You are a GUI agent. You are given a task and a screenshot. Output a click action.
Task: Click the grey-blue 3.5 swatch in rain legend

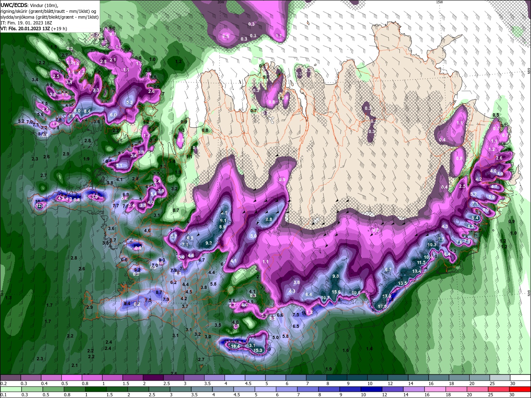(x=202, y=389)
